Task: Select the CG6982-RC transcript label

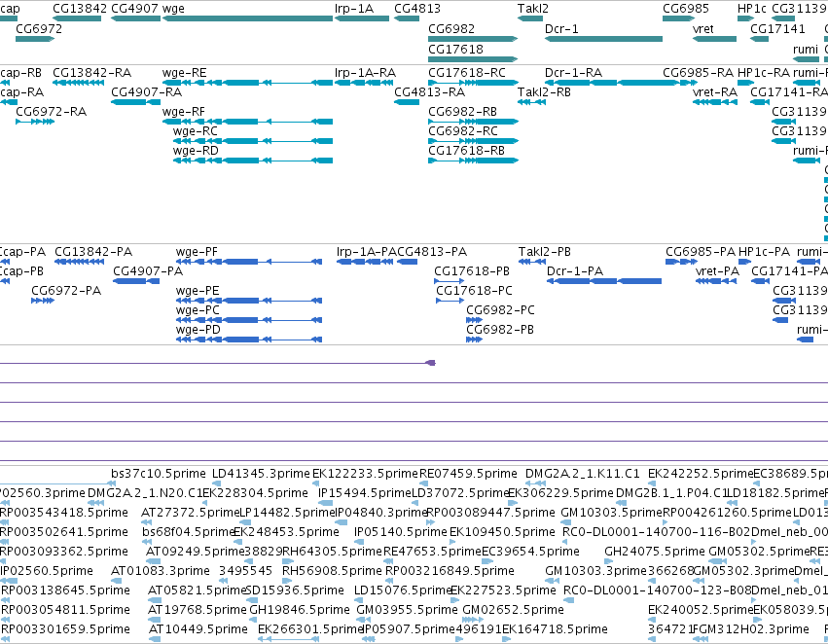Action: pos(462,131)
